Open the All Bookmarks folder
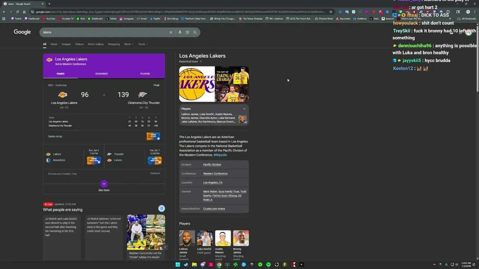479x269 pixels. click(467, 18)
